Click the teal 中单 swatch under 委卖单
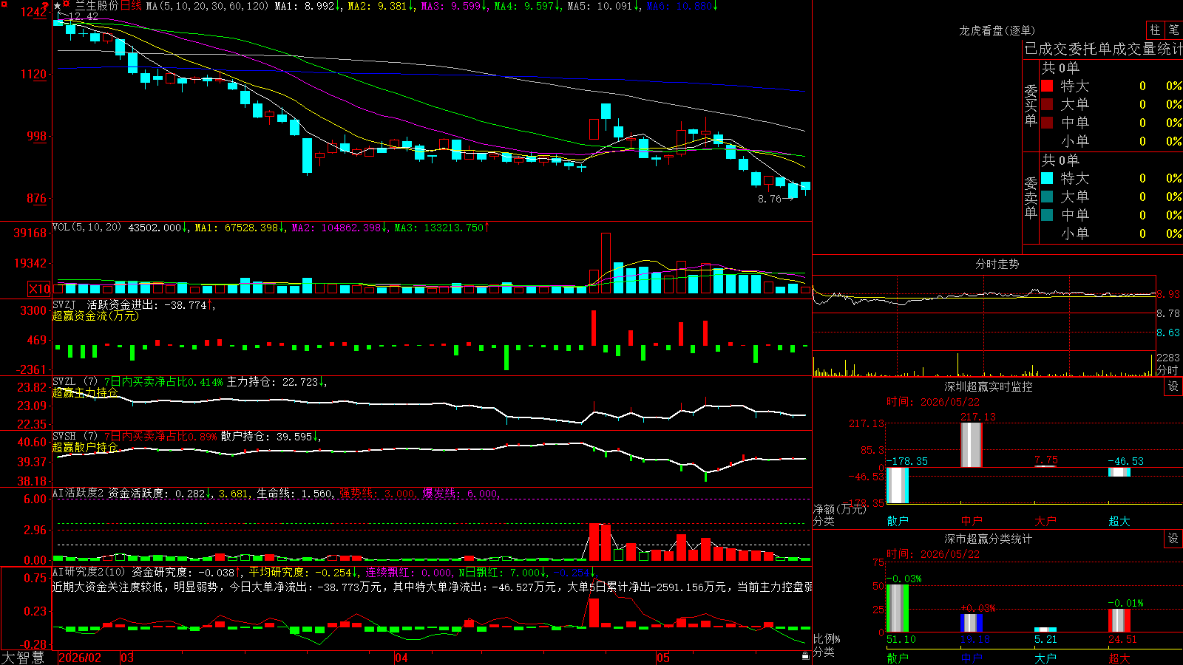This screenshot has width=1183, height=665. [x=1047, y=215]
